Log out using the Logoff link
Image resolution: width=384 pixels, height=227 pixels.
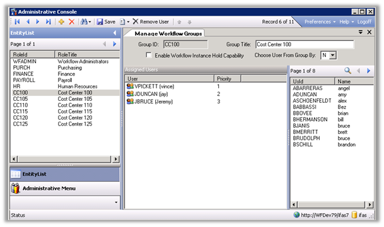[x=364, y=22]
